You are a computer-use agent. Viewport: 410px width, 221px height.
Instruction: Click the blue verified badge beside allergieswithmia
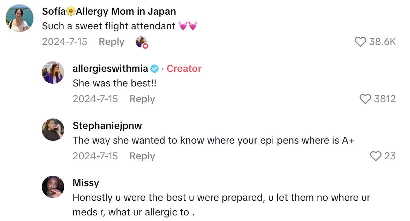154,69
